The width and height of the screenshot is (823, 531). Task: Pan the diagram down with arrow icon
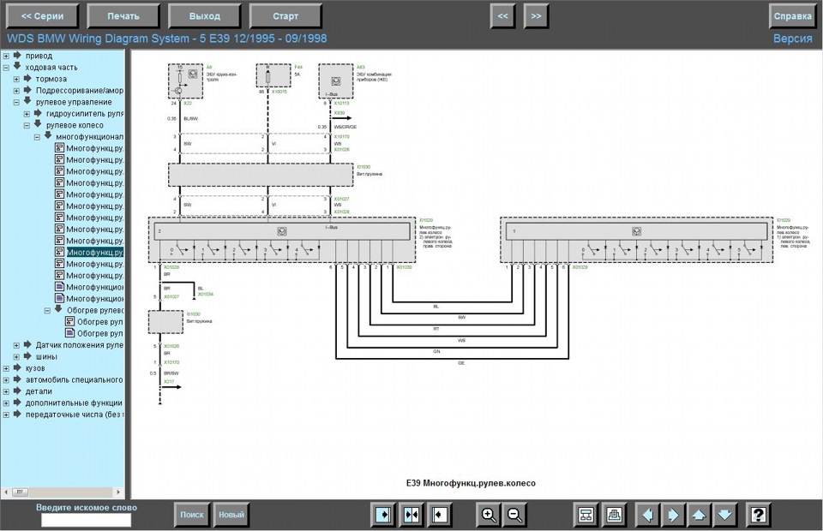[x=724, y=516]
